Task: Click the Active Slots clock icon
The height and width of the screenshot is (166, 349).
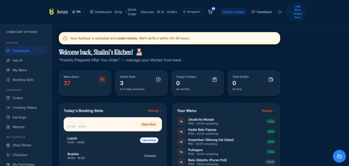Action: (x=158, y=80)
